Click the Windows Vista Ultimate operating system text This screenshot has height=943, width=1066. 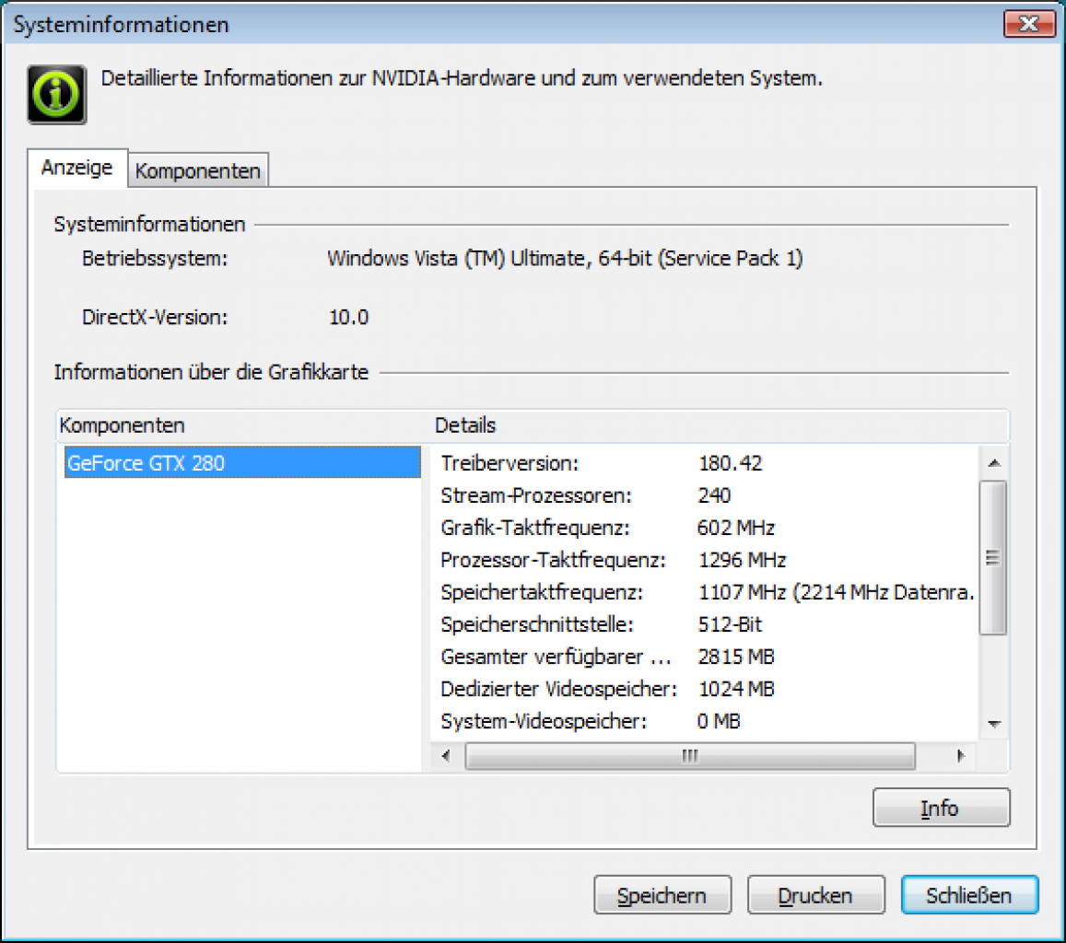point(565,258)
